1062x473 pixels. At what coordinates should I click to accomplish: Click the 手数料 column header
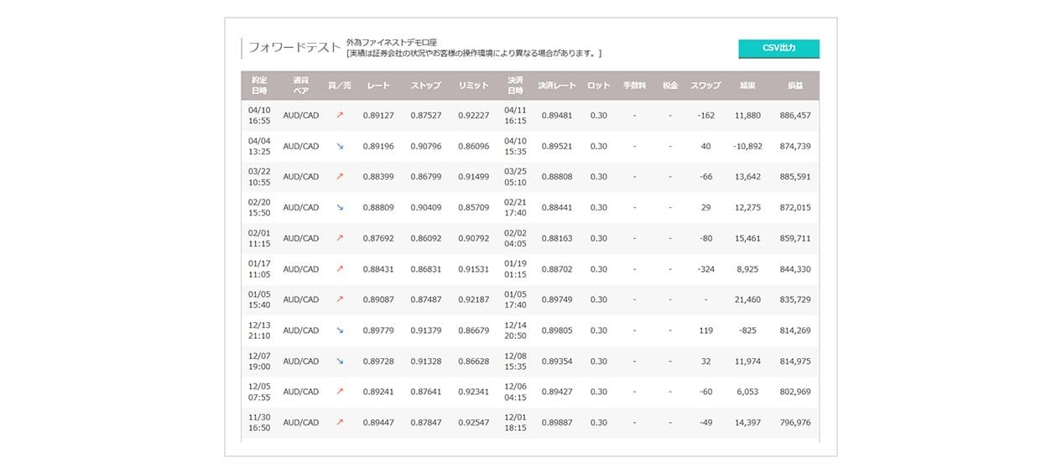pos(634,86)
